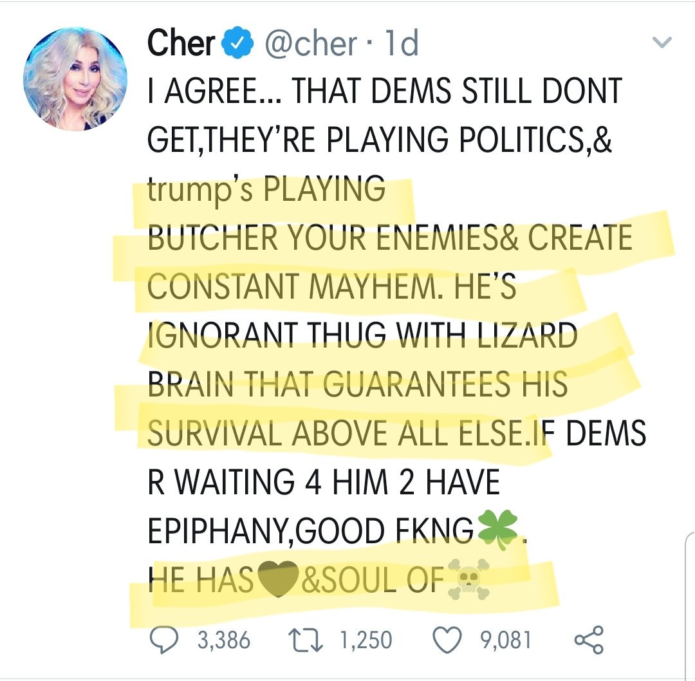Open the share icon
695x681 pixels.
click(x=589, y=640)
